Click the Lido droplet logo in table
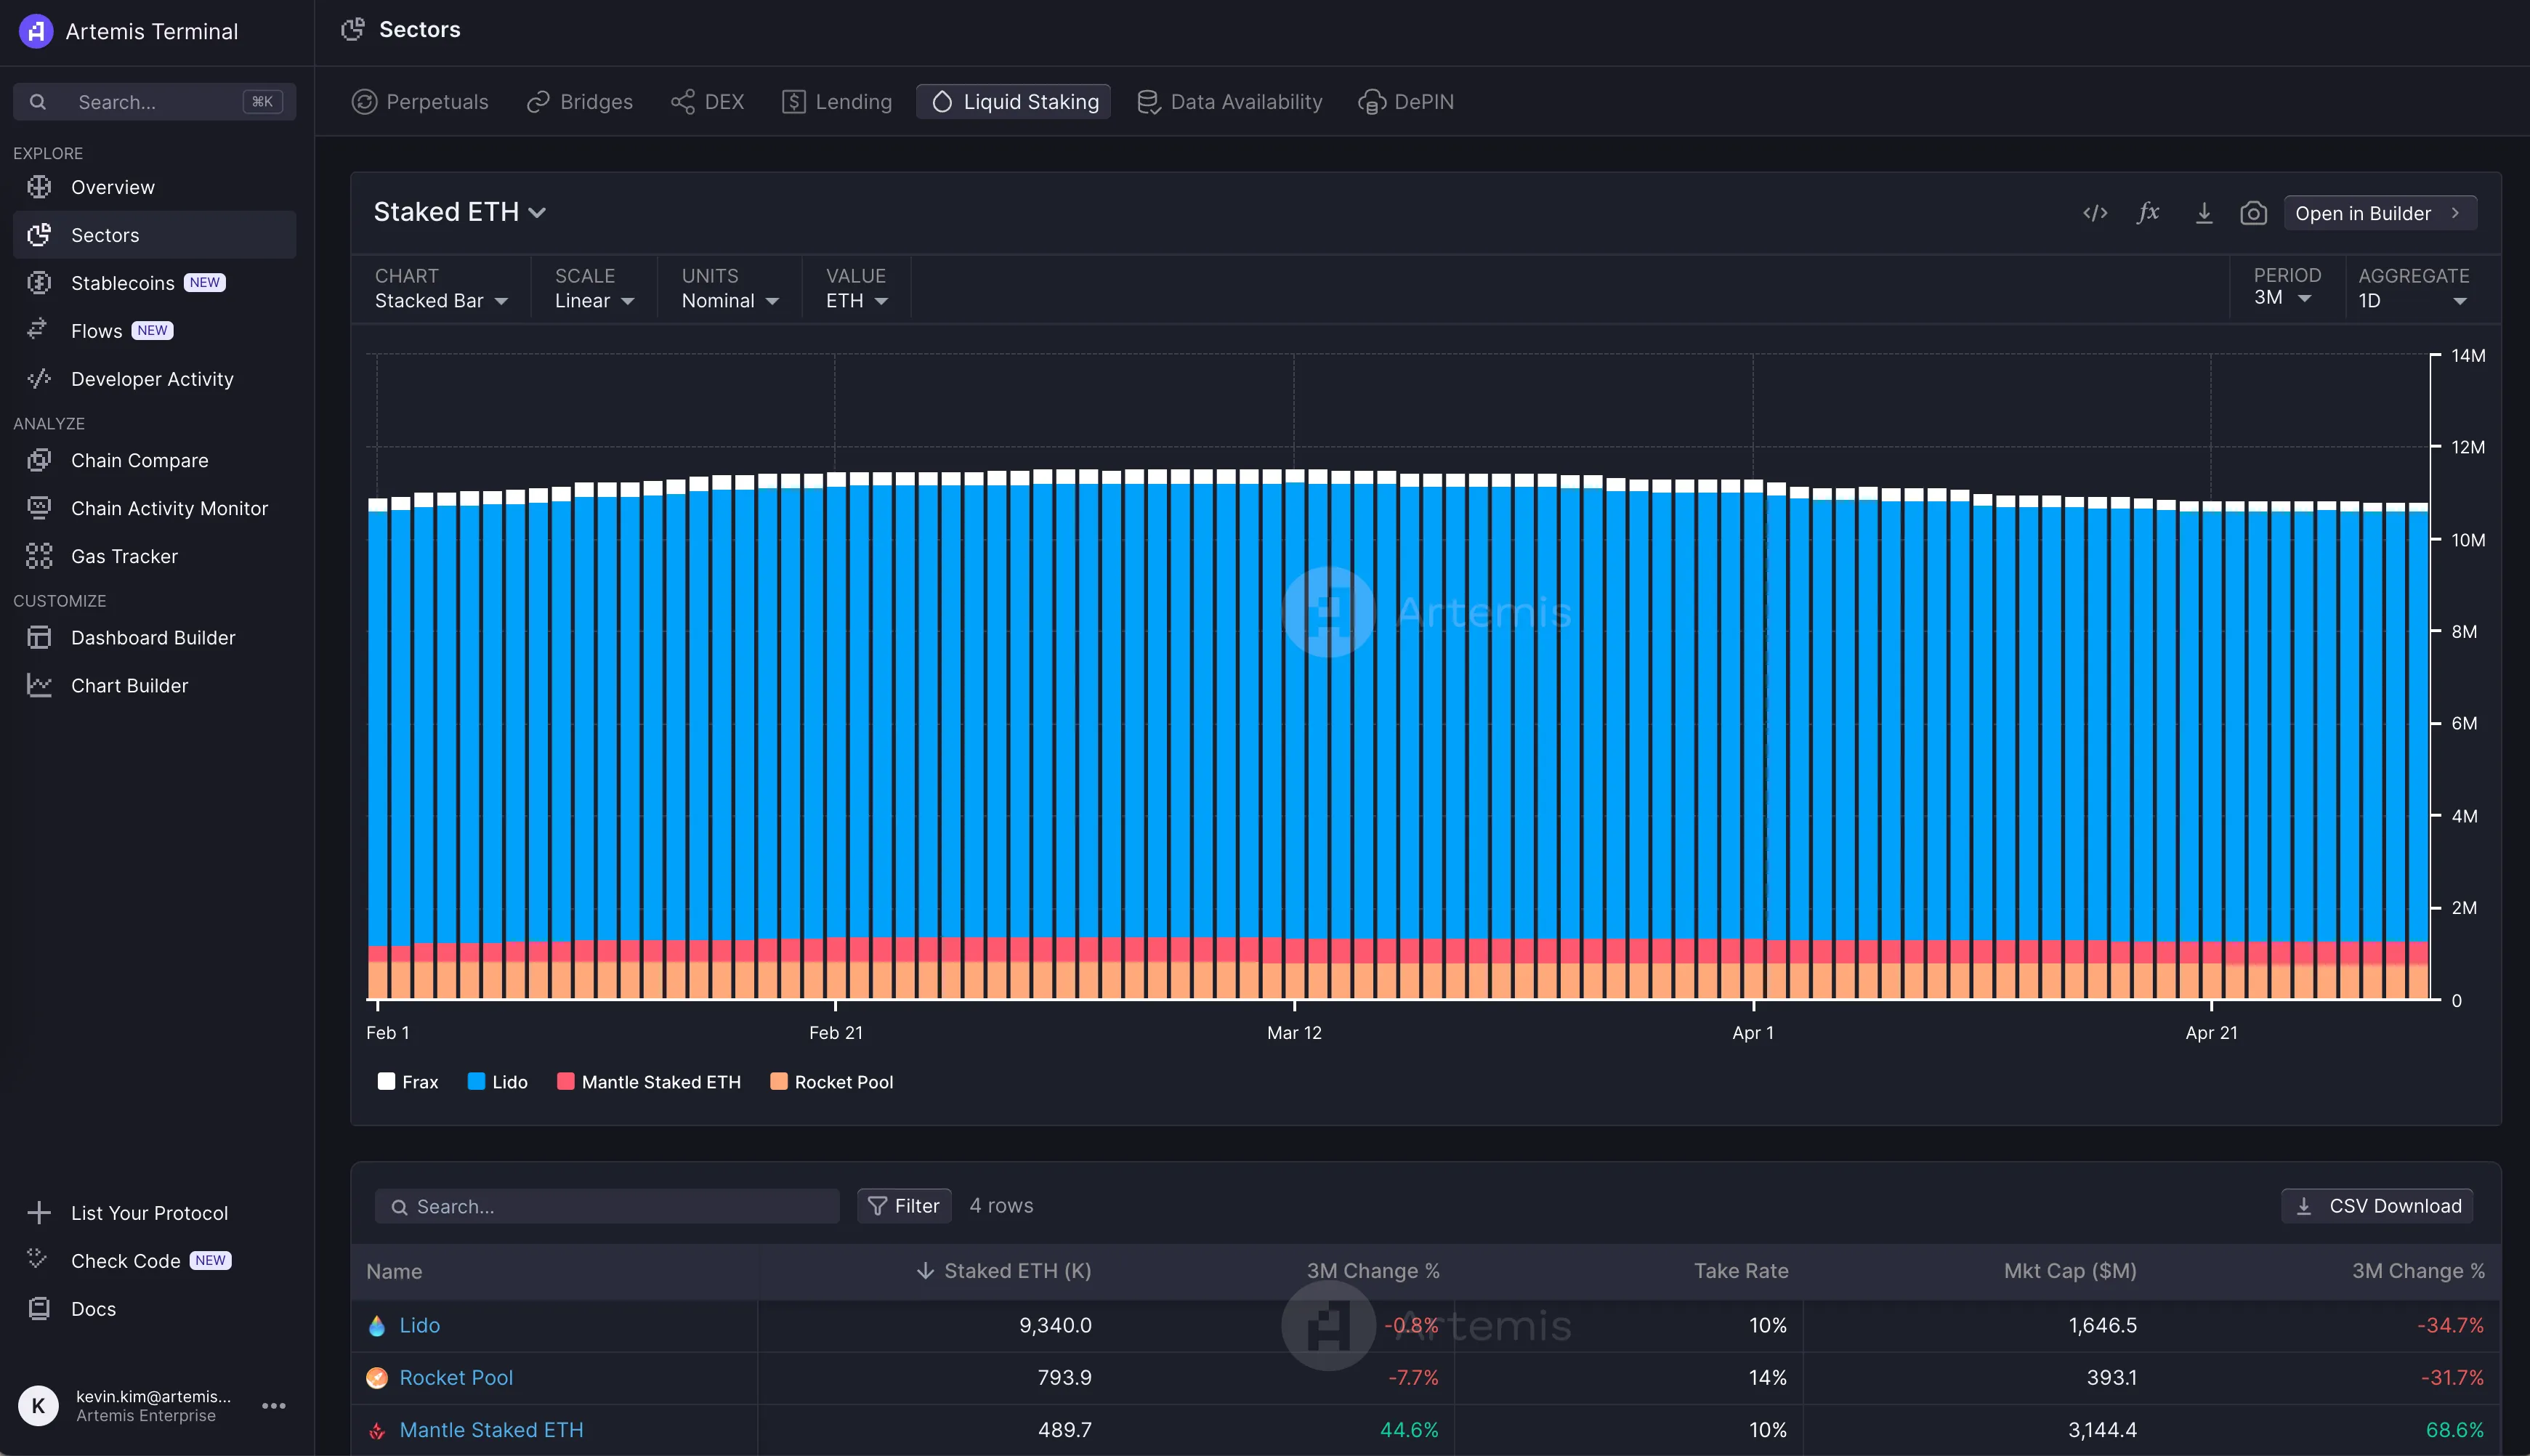This screenshot has height=1456, width=2530. [x=377, y=1325]
